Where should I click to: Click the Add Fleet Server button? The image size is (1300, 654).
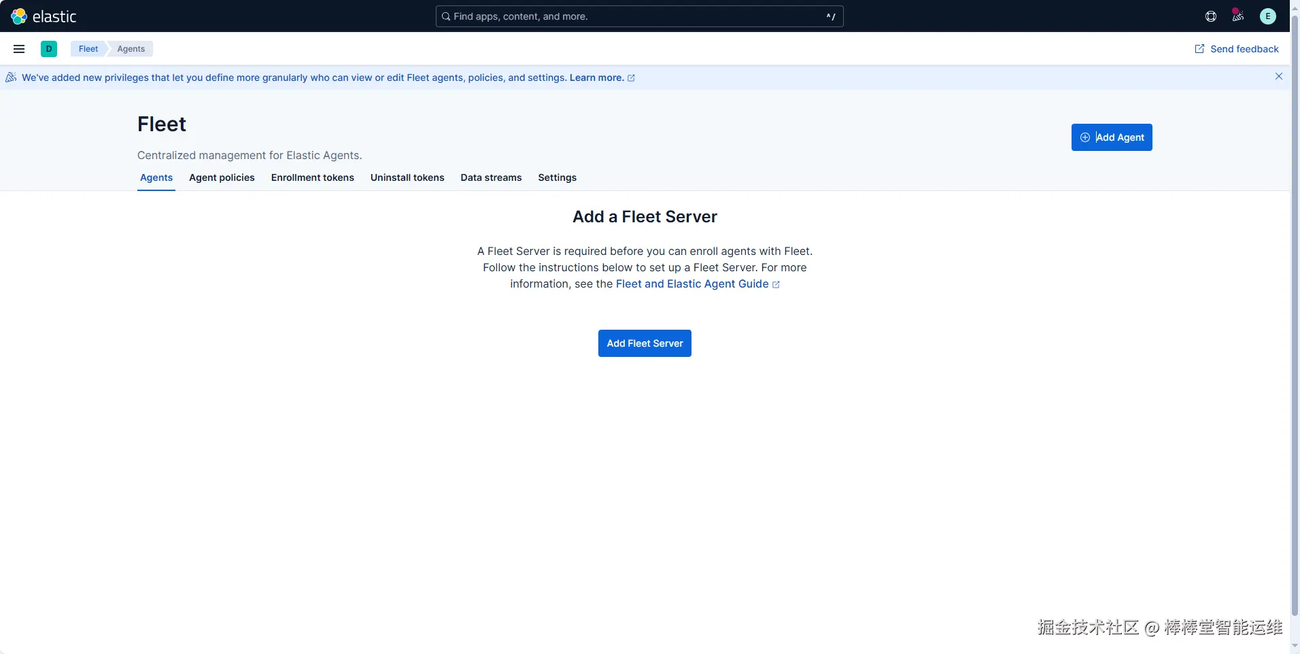pos(645,343)
